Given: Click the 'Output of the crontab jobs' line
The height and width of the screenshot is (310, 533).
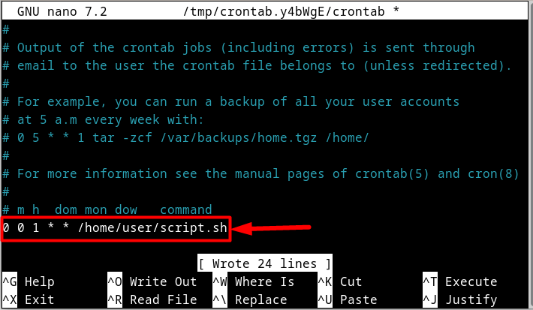Looking at the screenshot, I should pyautogui.click(x=239, y=47).
